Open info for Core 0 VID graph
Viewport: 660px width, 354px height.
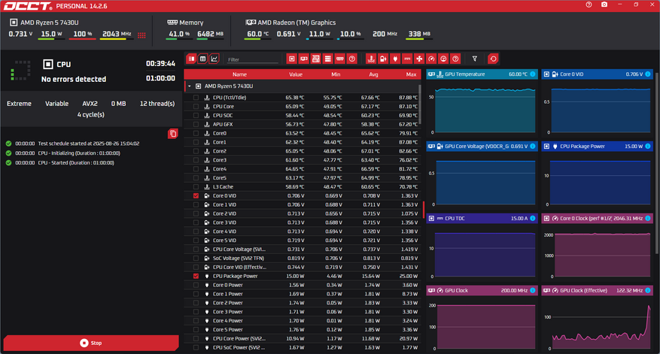click(648, 74)
